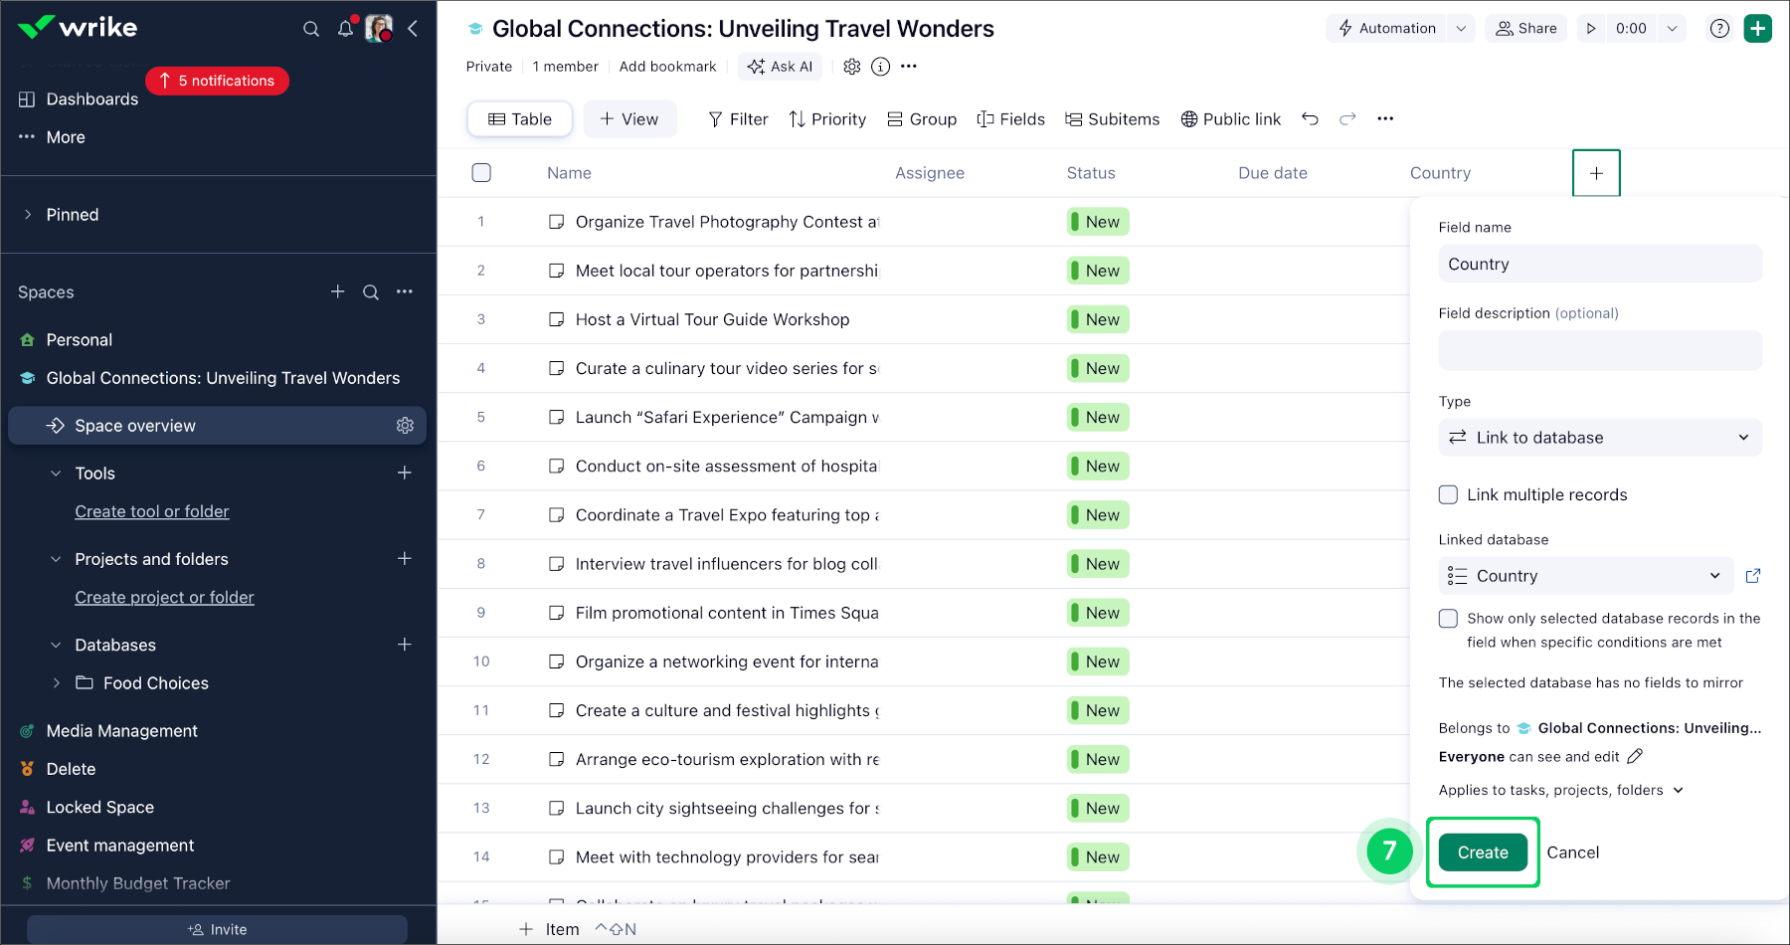Open the notifications bell
This screenshot has width=1790, height=945.
click(345, 29)
